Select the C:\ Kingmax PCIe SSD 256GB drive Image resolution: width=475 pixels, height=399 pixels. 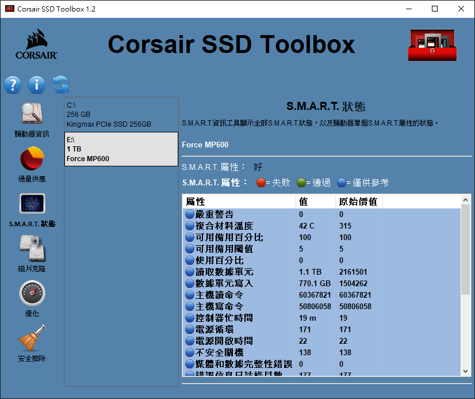coord(121,115)
